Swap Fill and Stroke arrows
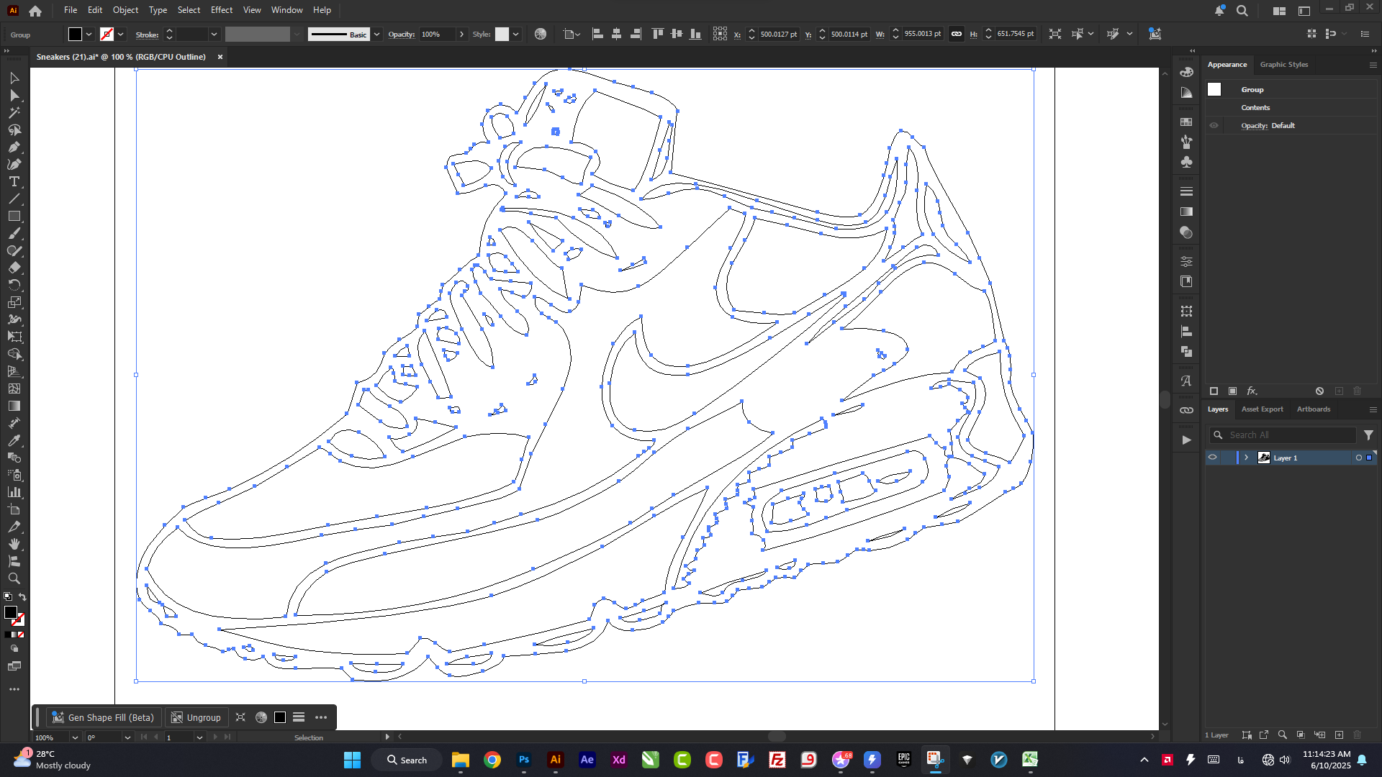This screenshot has width=1382, height=777. pos(22,597)
